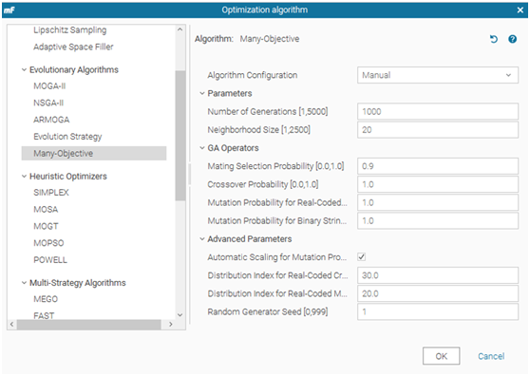The image size is (530, 376).
Task: Select MOGA-II algorithm
Action: click(49, 86)
